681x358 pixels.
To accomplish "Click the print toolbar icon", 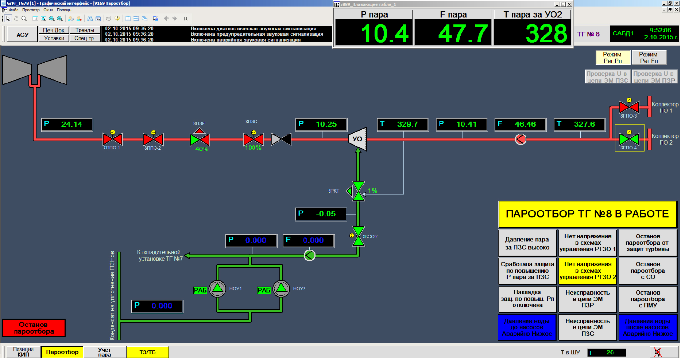I will (109, 19).
